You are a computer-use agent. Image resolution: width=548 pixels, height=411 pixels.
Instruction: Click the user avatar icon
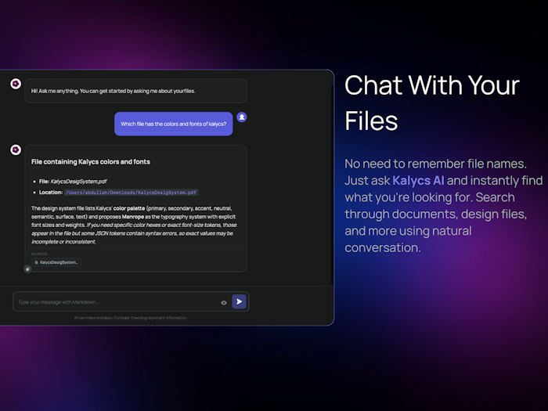241,117
